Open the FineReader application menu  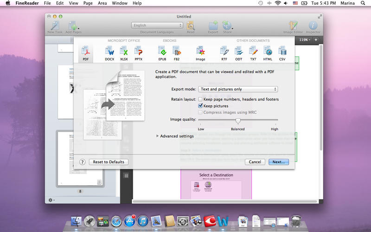click(27, 3)
